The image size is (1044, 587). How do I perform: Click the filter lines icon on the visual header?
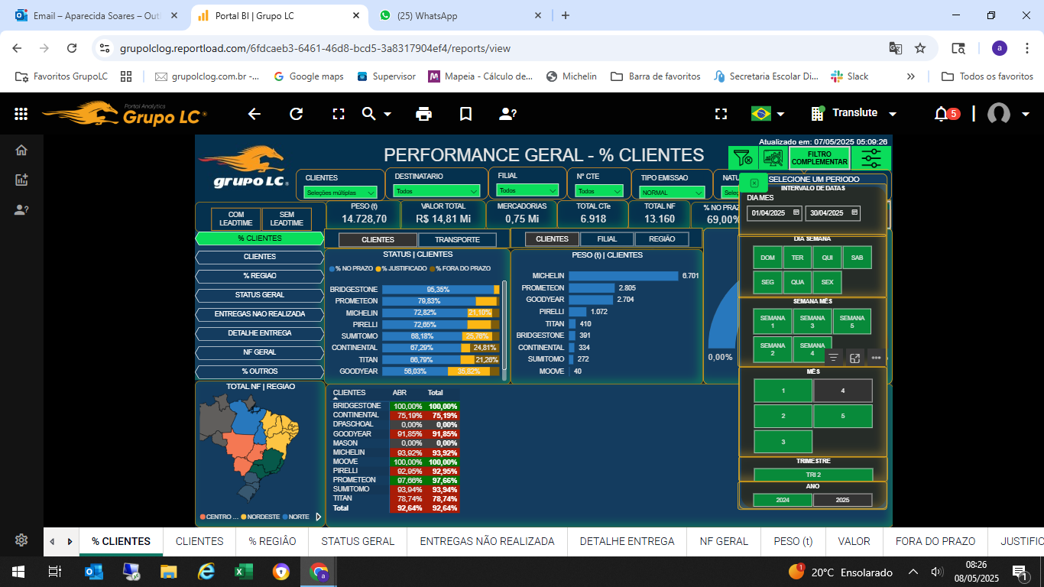click(x=834, y=357)
